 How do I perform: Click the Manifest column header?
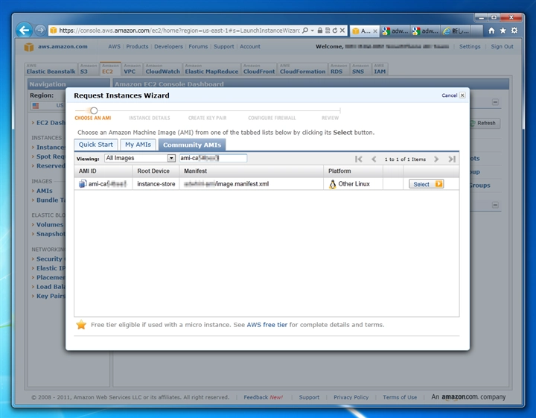point(252,171)
